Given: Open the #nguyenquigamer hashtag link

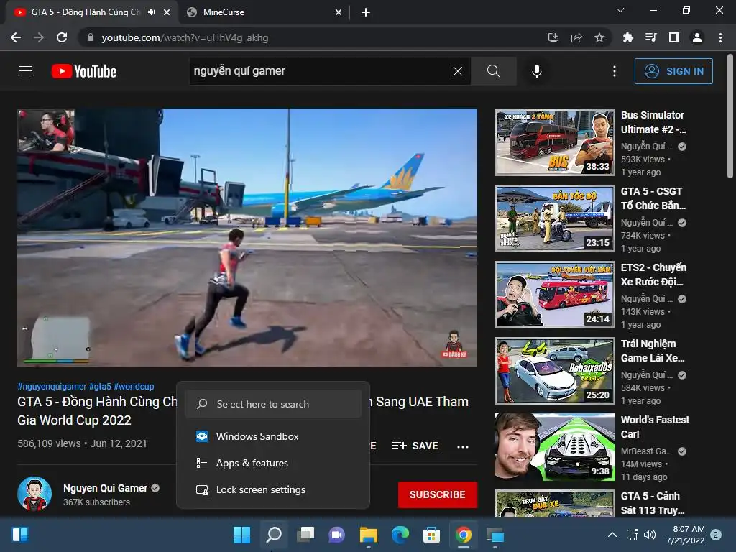Looking at the screenshot, I should point(52,386).
